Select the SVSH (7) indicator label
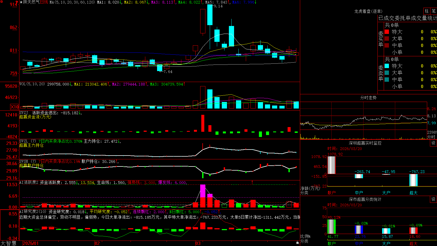 28,162
